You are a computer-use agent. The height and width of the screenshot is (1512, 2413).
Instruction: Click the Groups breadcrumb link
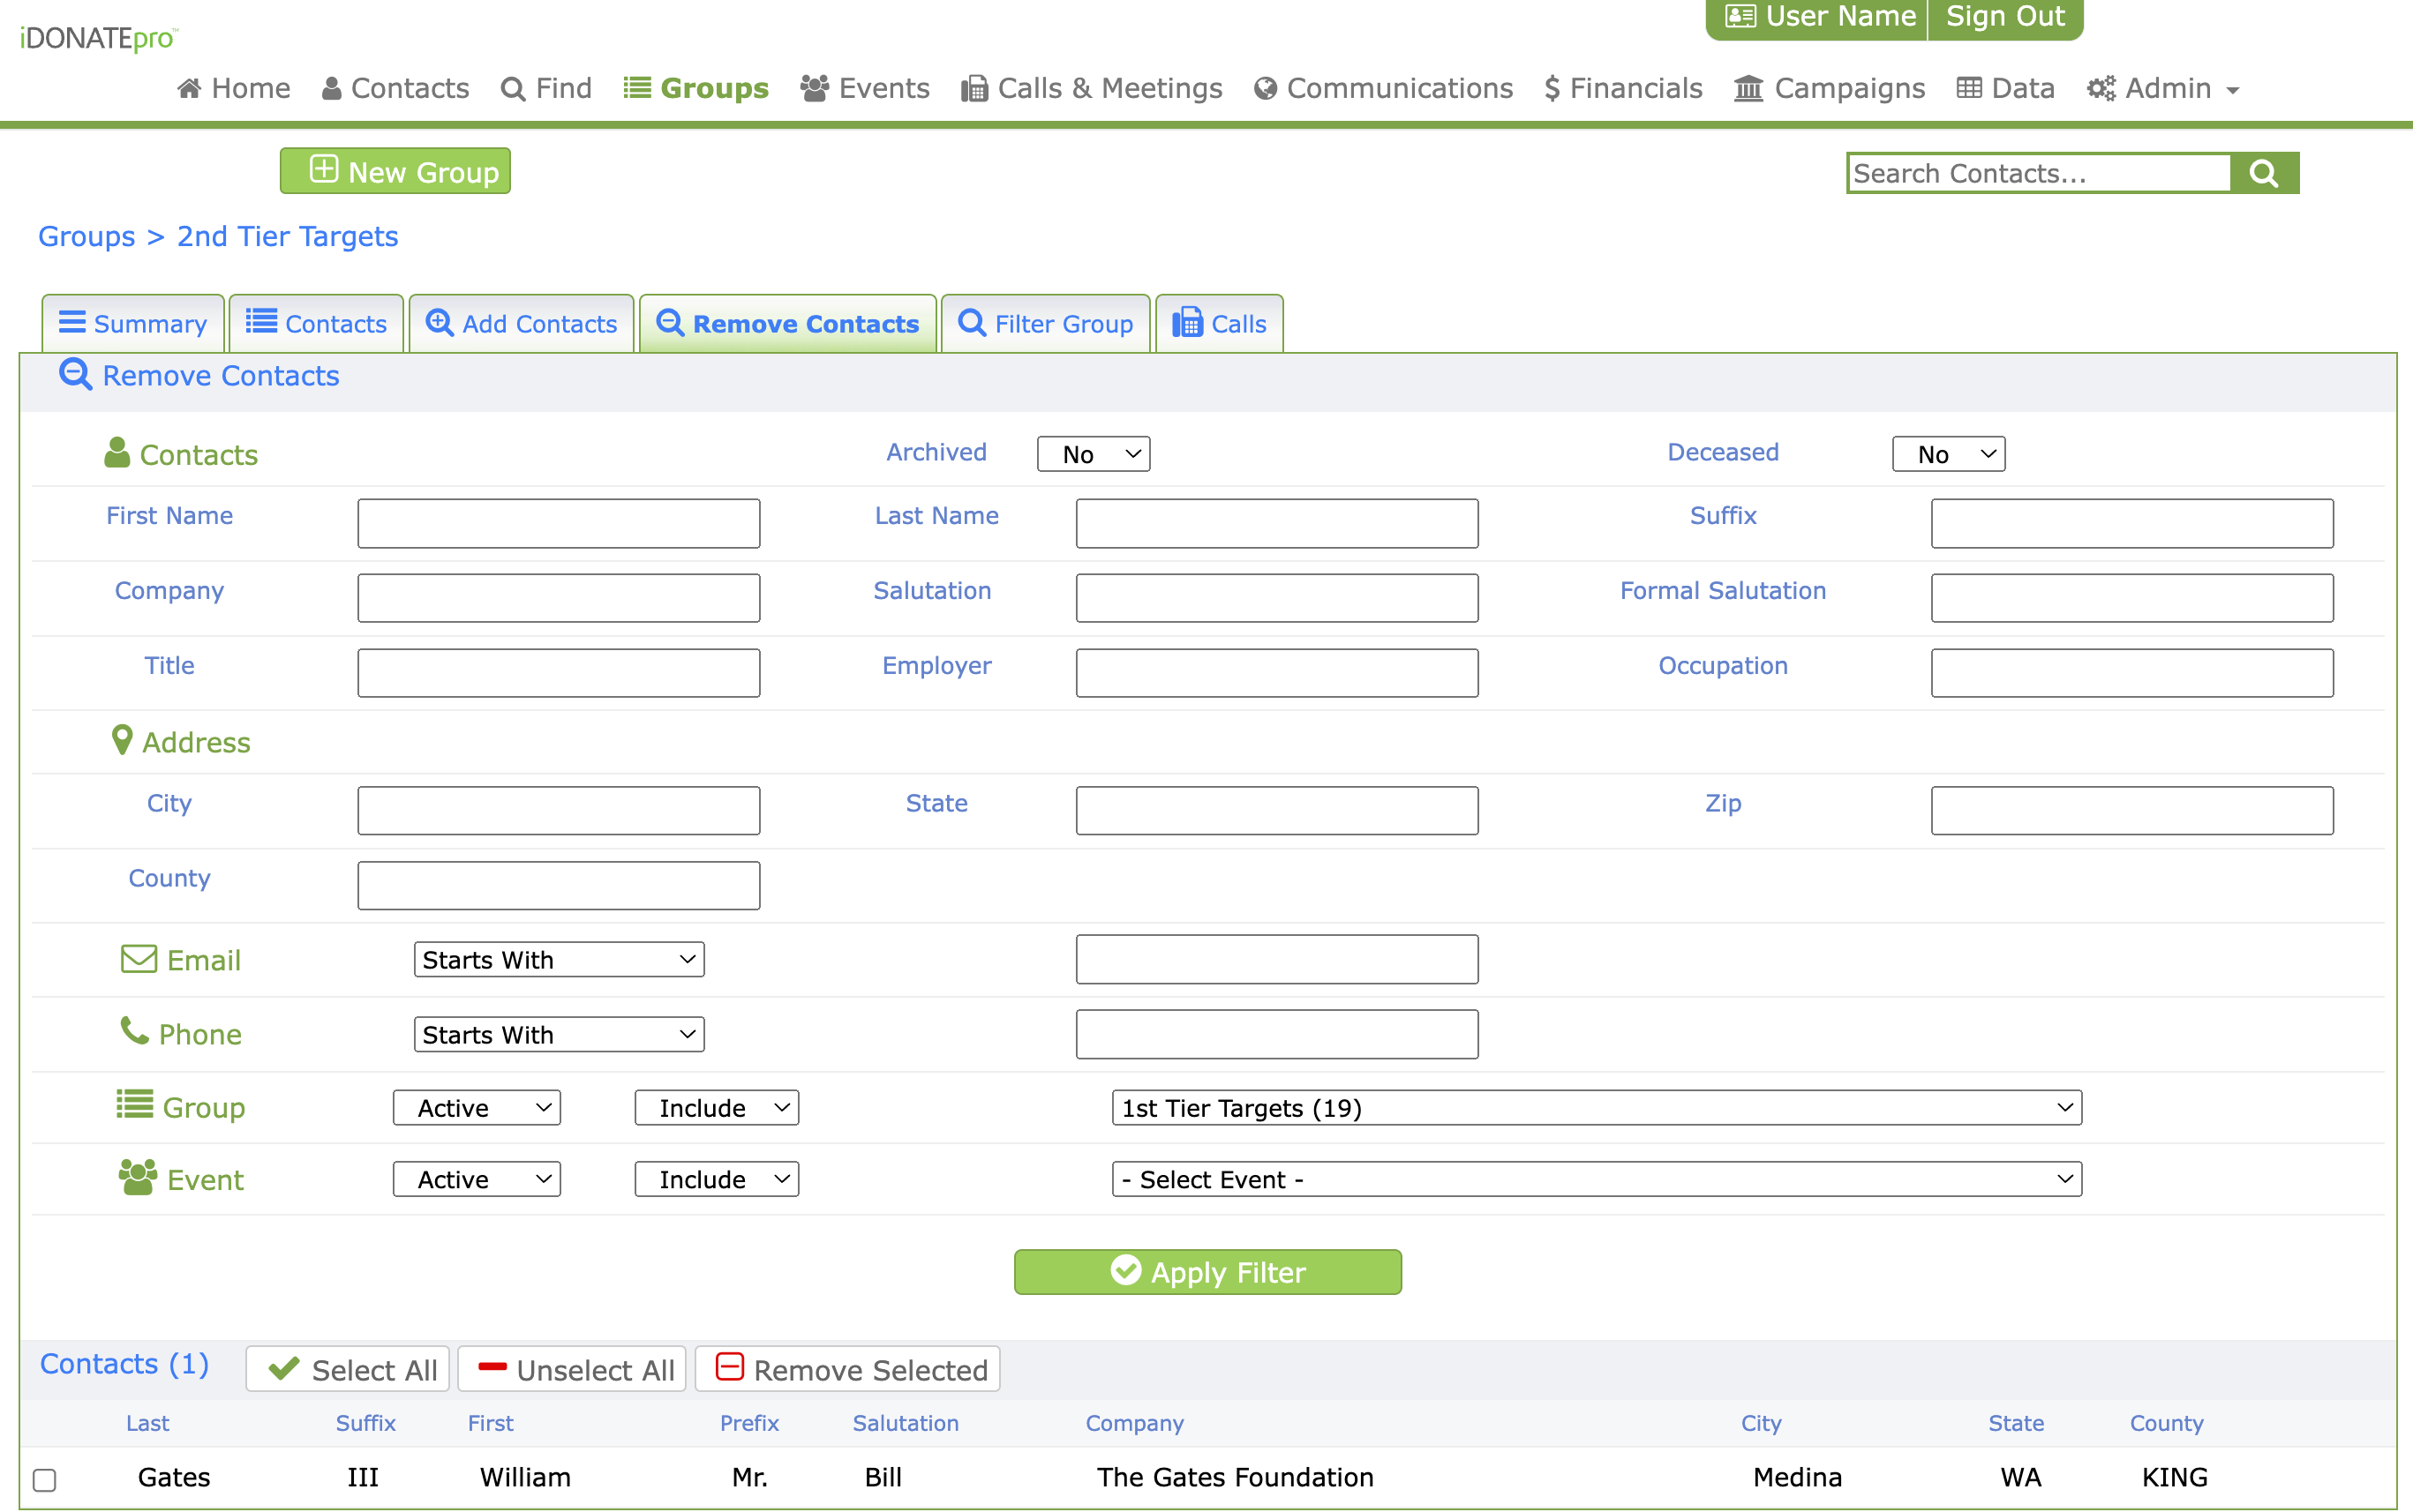coord(86,237)
